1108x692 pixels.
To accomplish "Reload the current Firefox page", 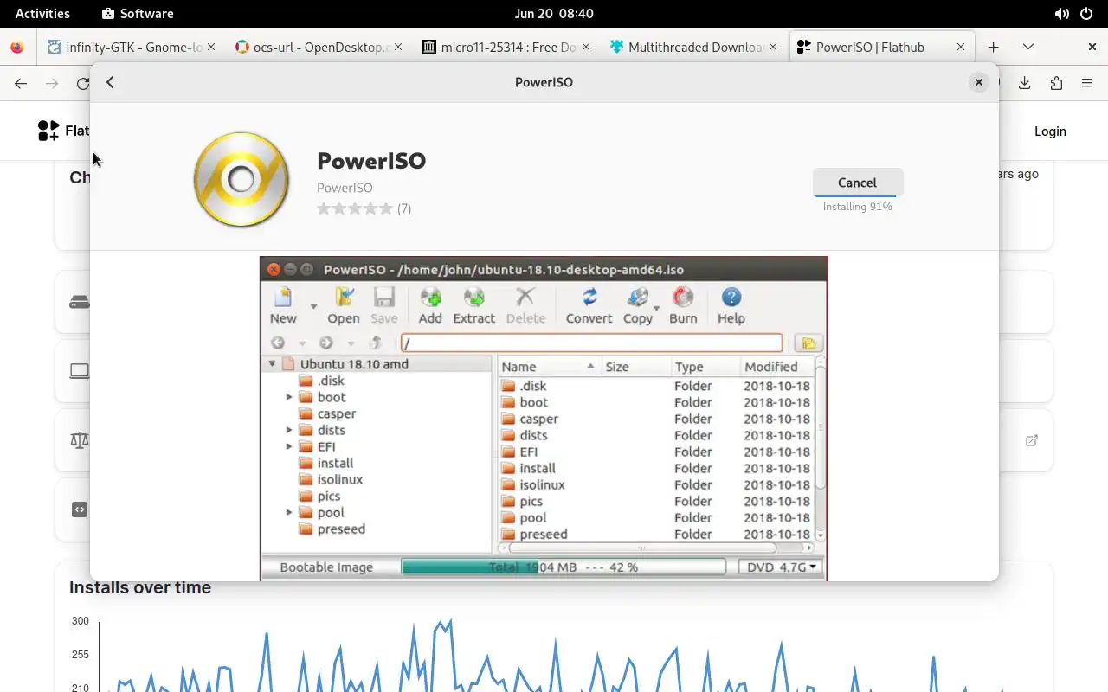I will (x=82, y=83).
